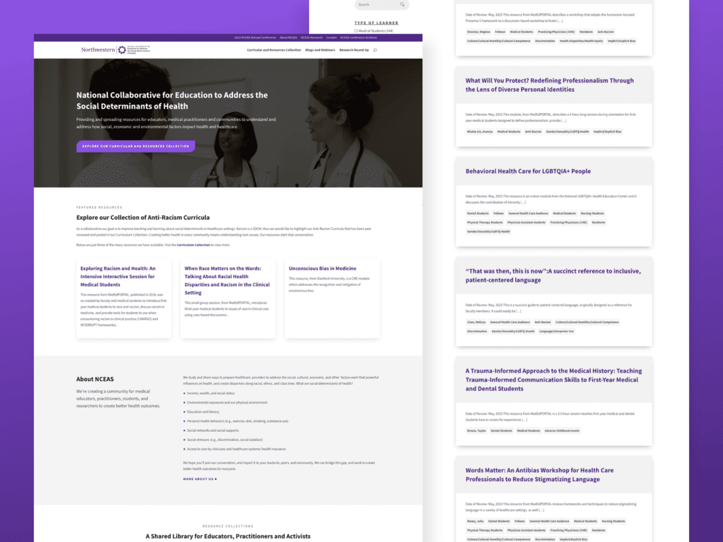Click Nursing Students tag in Behavioral Health Care card
The height and width of the screenshot is (542, 723).
tap(592, 213)
